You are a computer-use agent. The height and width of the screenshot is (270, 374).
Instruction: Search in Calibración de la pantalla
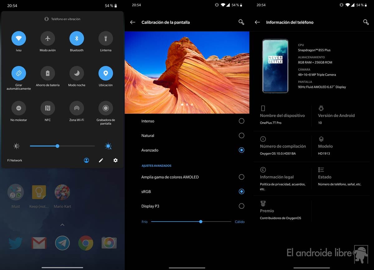[x=241, y=22]
